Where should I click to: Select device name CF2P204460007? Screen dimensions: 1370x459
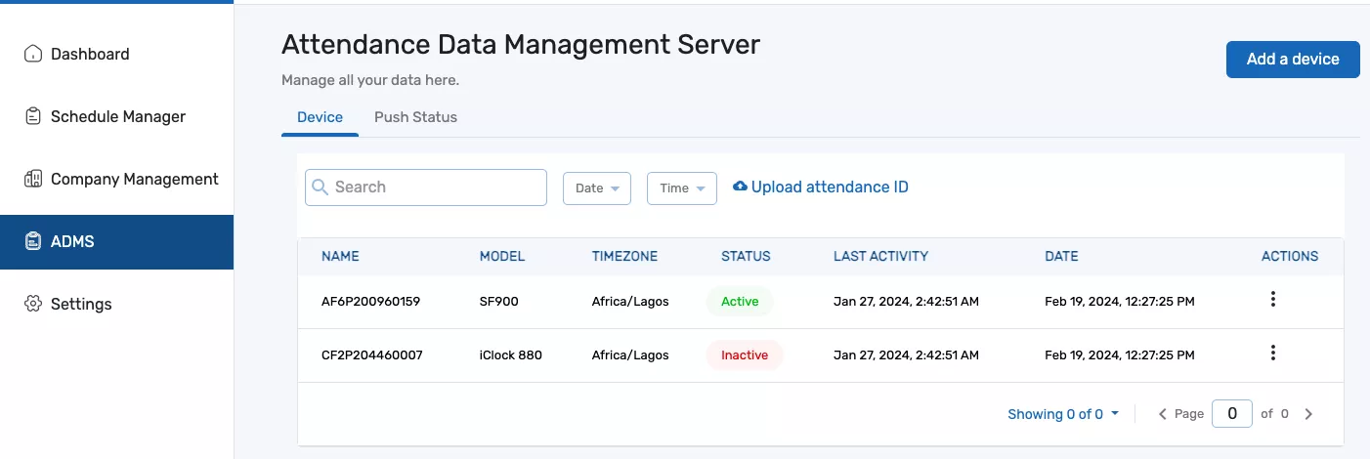click(x=372, y=355)
